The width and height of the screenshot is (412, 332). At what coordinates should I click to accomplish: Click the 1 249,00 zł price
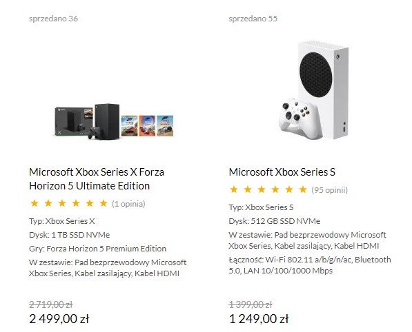coord(259,319)
